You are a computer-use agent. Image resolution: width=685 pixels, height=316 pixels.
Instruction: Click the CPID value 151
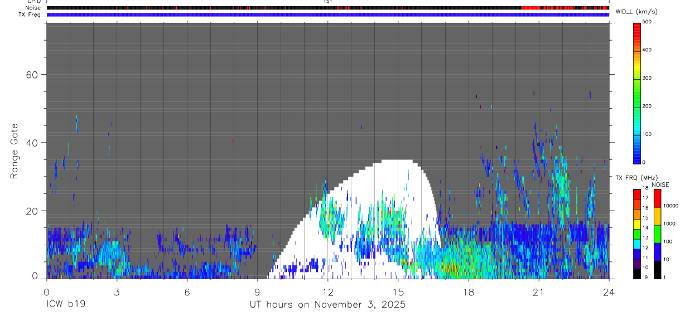(327, 2)
